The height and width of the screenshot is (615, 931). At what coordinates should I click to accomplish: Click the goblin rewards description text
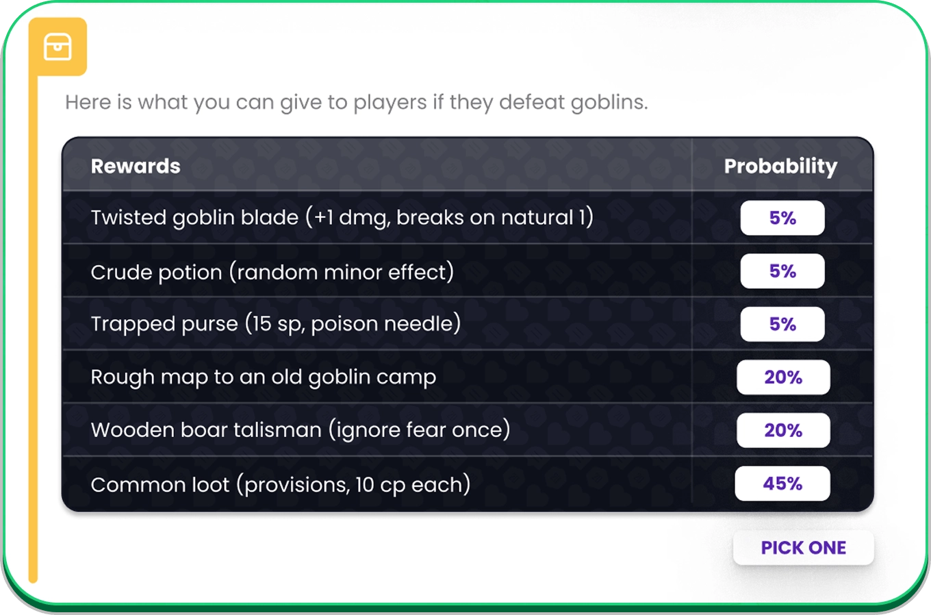tap(356, 102)
